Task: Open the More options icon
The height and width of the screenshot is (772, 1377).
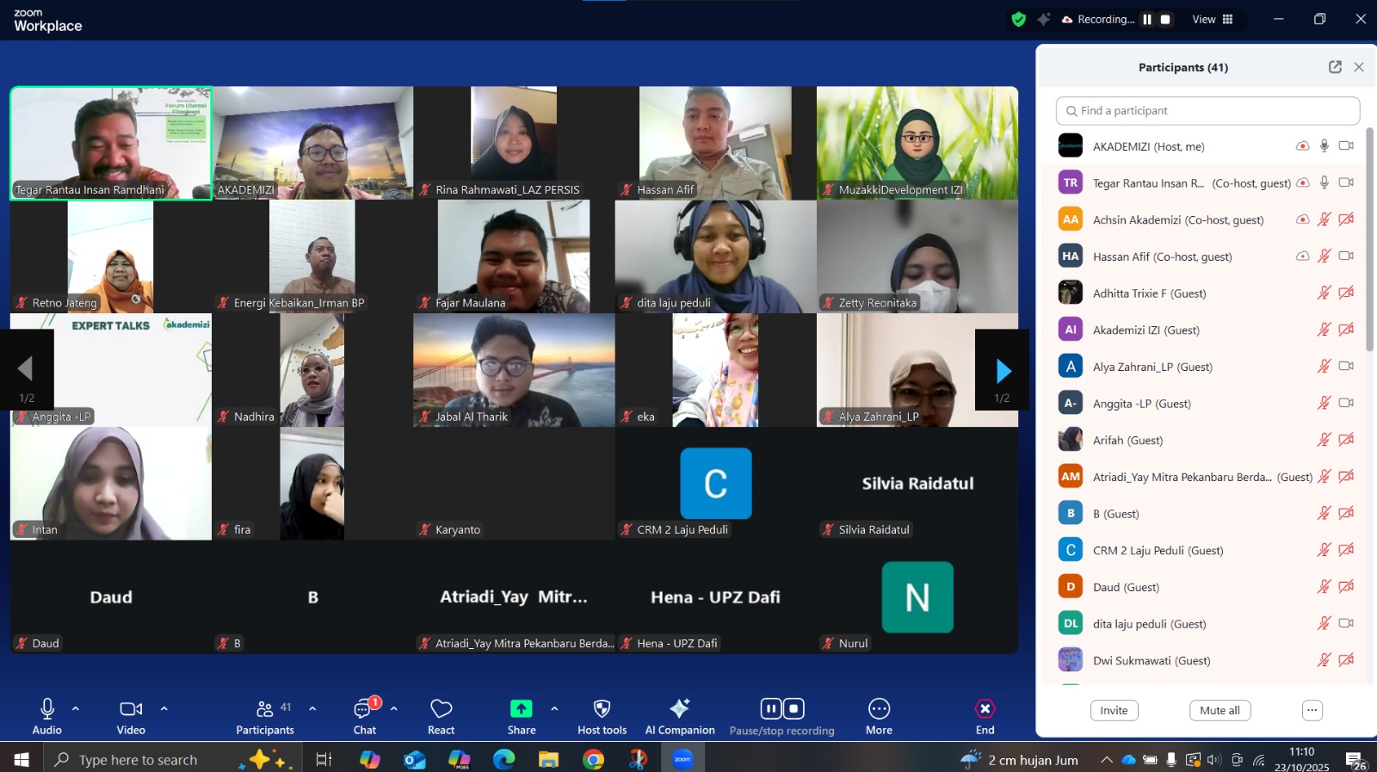Action: (x=879, y=708)
